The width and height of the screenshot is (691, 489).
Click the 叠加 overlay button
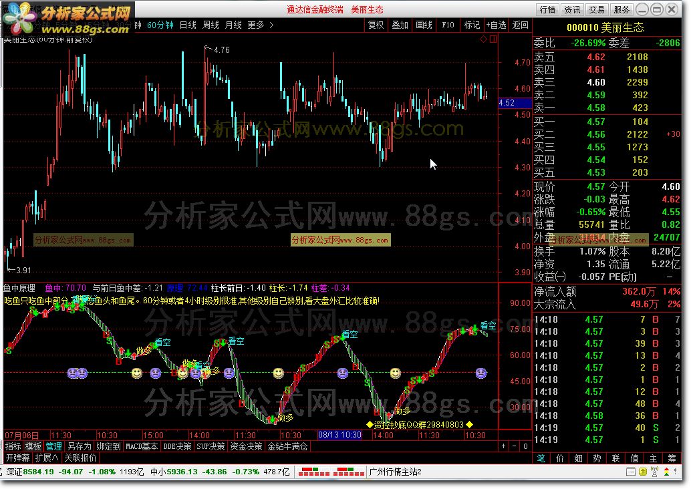coord(400,25)
